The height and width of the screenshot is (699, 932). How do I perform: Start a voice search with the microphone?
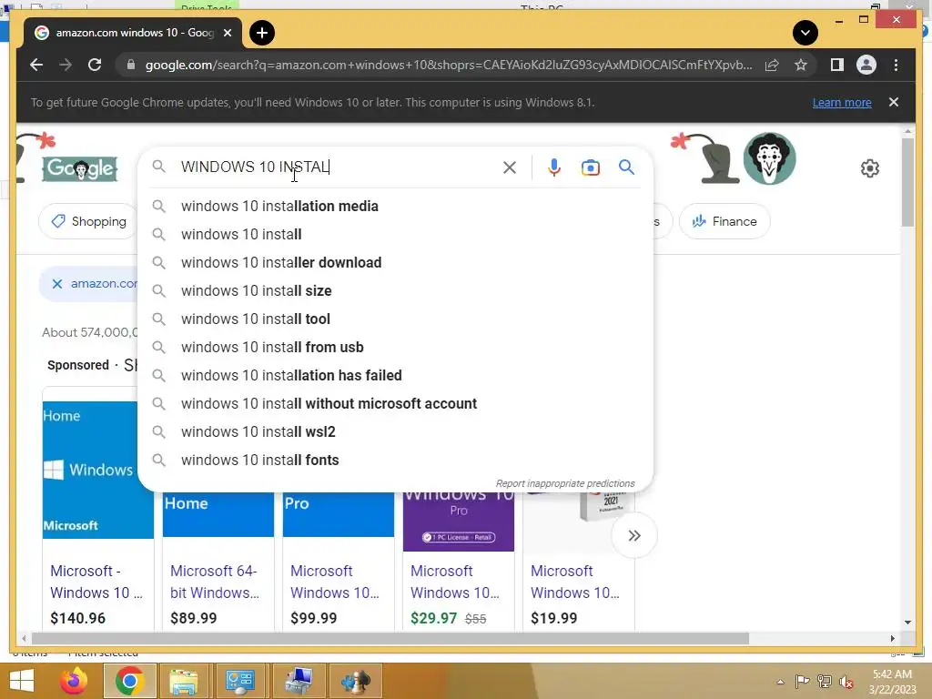[x=554, y=167]
